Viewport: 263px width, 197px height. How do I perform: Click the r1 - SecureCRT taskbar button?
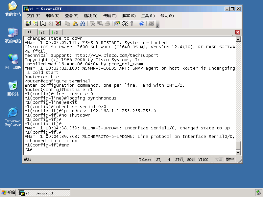(x=44, y=193)
